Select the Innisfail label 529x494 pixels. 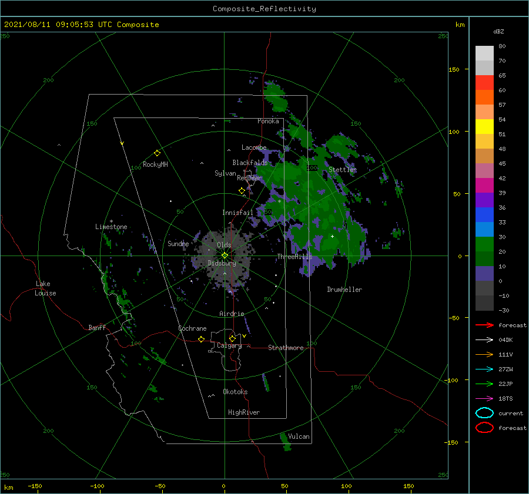coord(237,213)
